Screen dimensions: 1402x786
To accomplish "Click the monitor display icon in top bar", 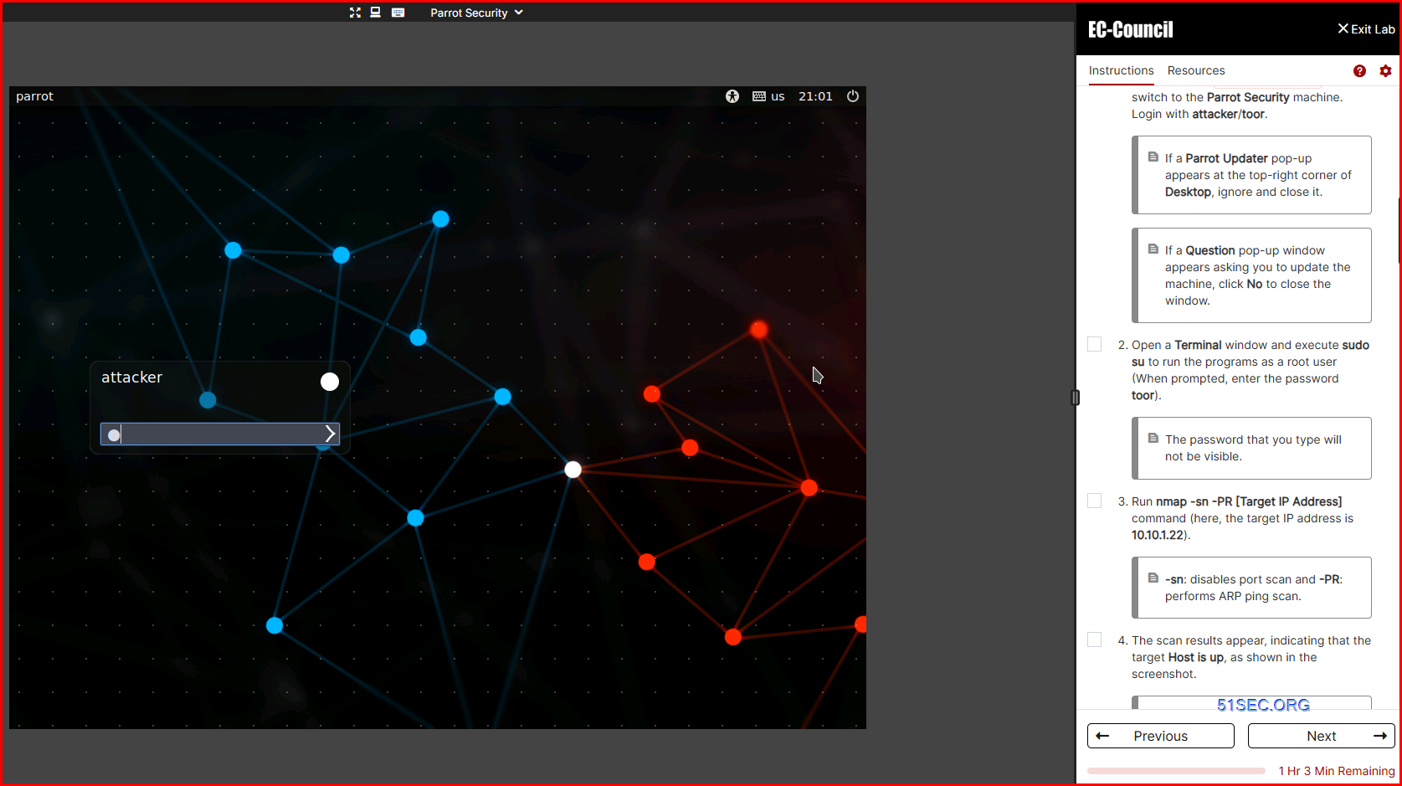I will coord(376,13).
